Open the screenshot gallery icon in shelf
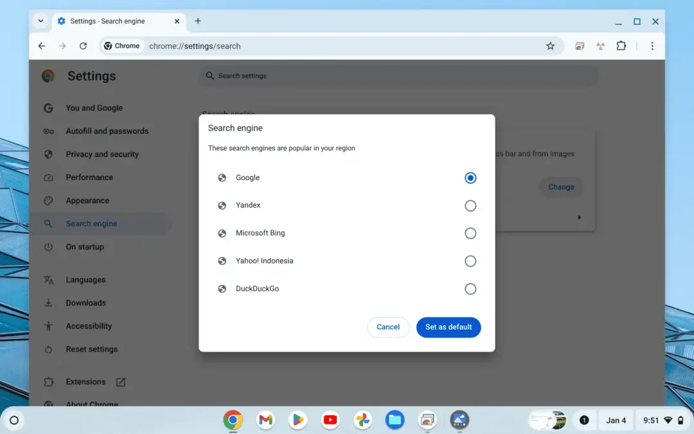 [x=427, y=420]
